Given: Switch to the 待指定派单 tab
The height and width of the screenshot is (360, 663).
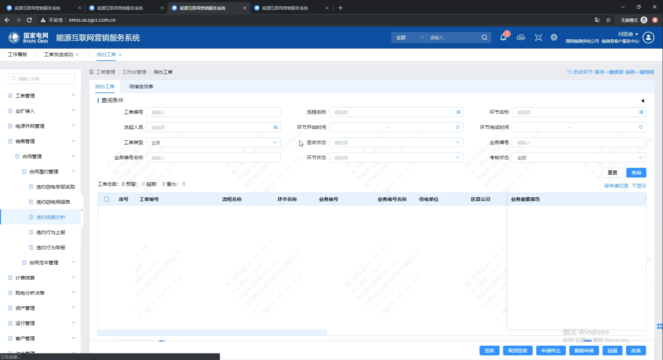Looking at the screenshot, I should (141, 87).
